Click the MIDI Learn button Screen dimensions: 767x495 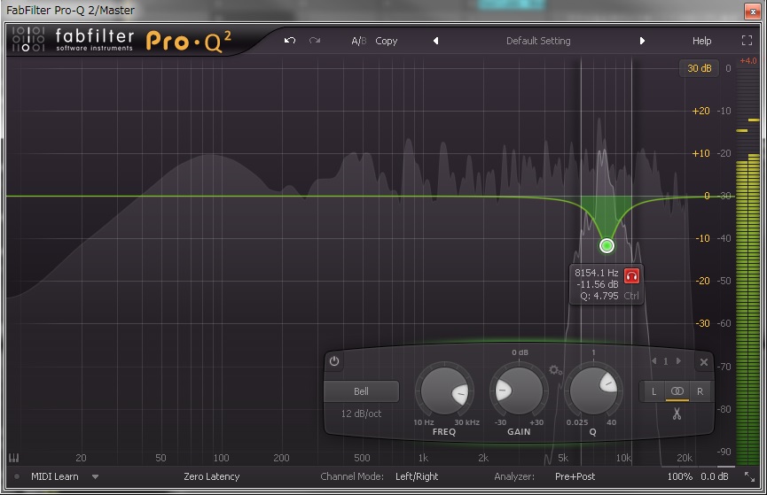54,476
